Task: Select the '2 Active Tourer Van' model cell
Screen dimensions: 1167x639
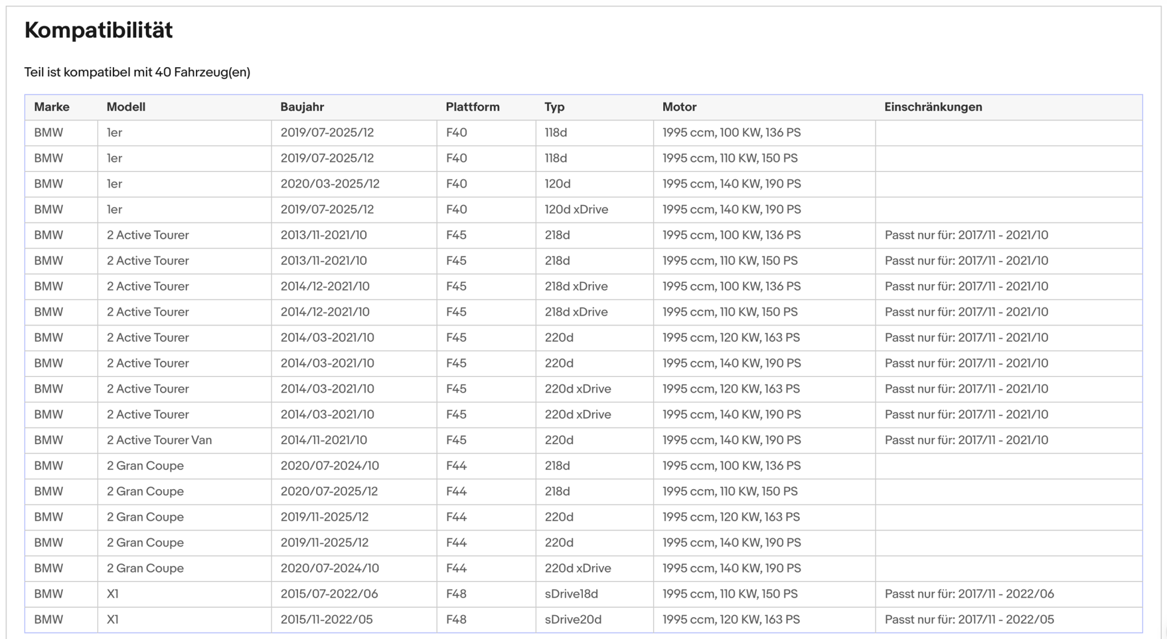Action: pos(159,441)
